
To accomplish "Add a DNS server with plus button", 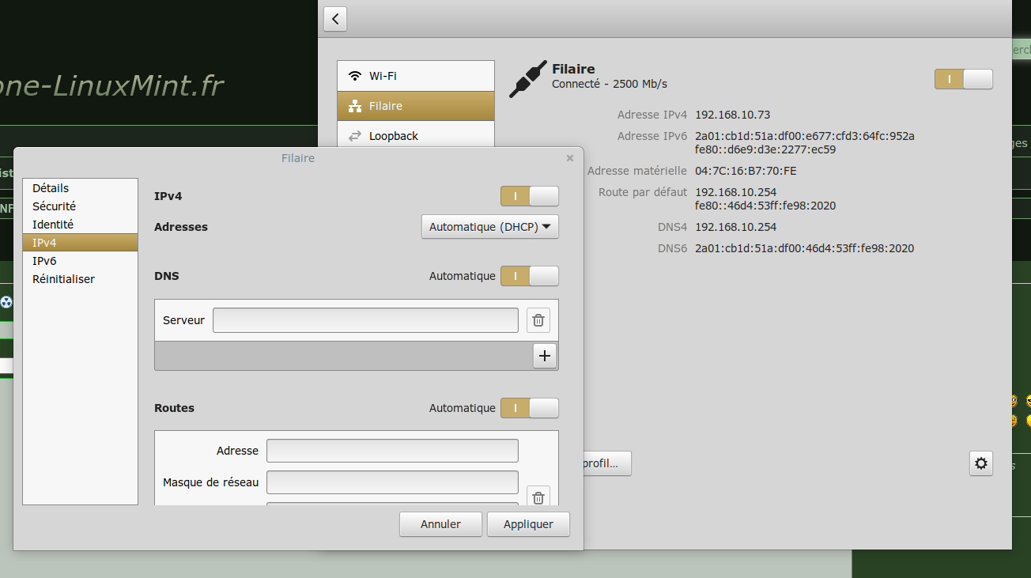I will 545,356.
